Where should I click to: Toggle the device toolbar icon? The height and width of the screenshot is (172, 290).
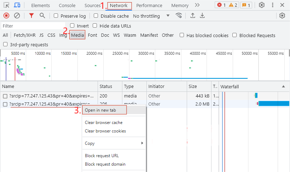coord(17,5)
